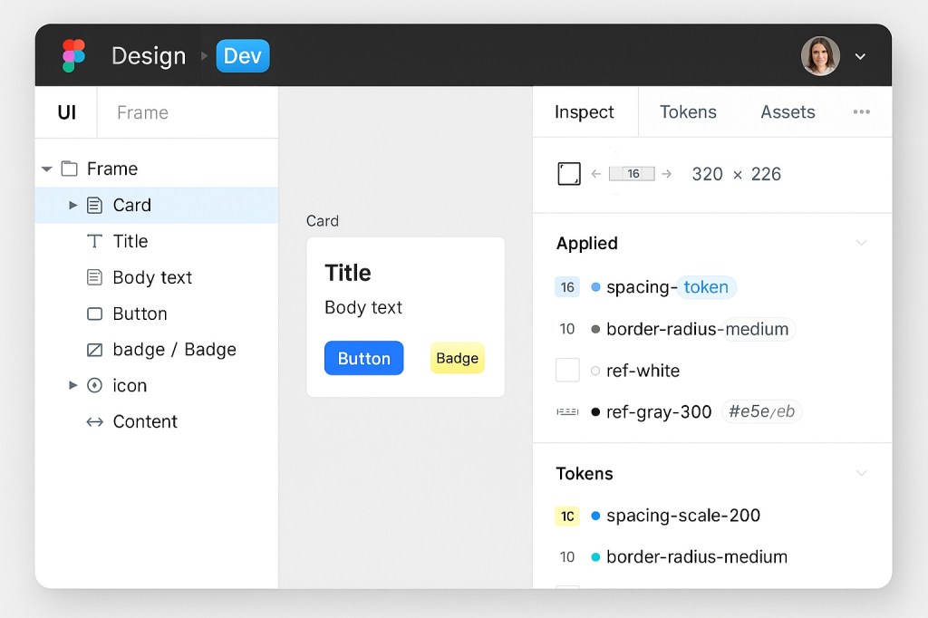Click the spacing value field showing 16

633,173
